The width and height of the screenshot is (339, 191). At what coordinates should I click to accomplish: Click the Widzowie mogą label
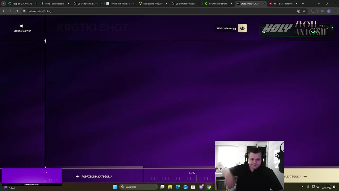[226, 28]
